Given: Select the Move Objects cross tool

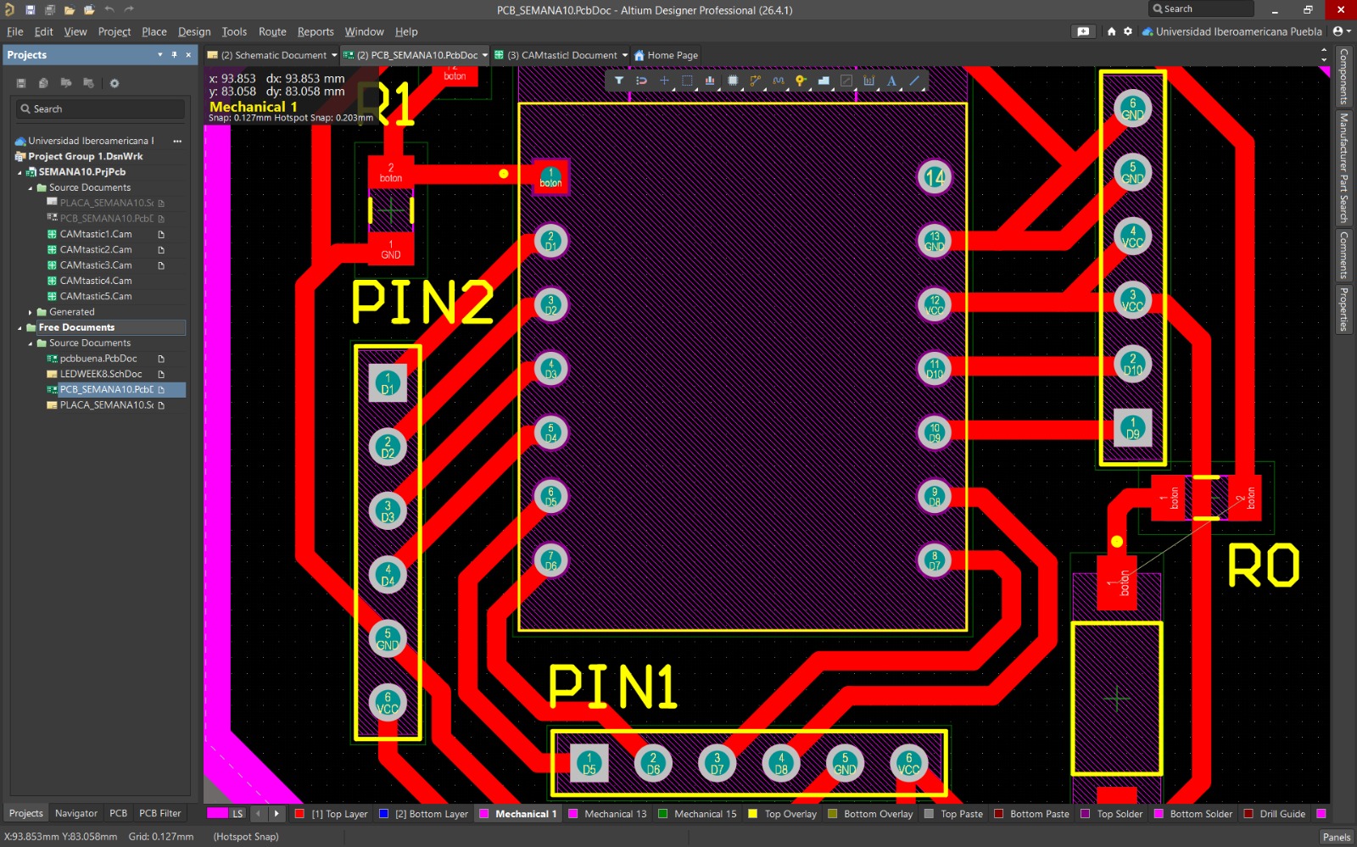Looking at the screenshot, I should (664, 81).
